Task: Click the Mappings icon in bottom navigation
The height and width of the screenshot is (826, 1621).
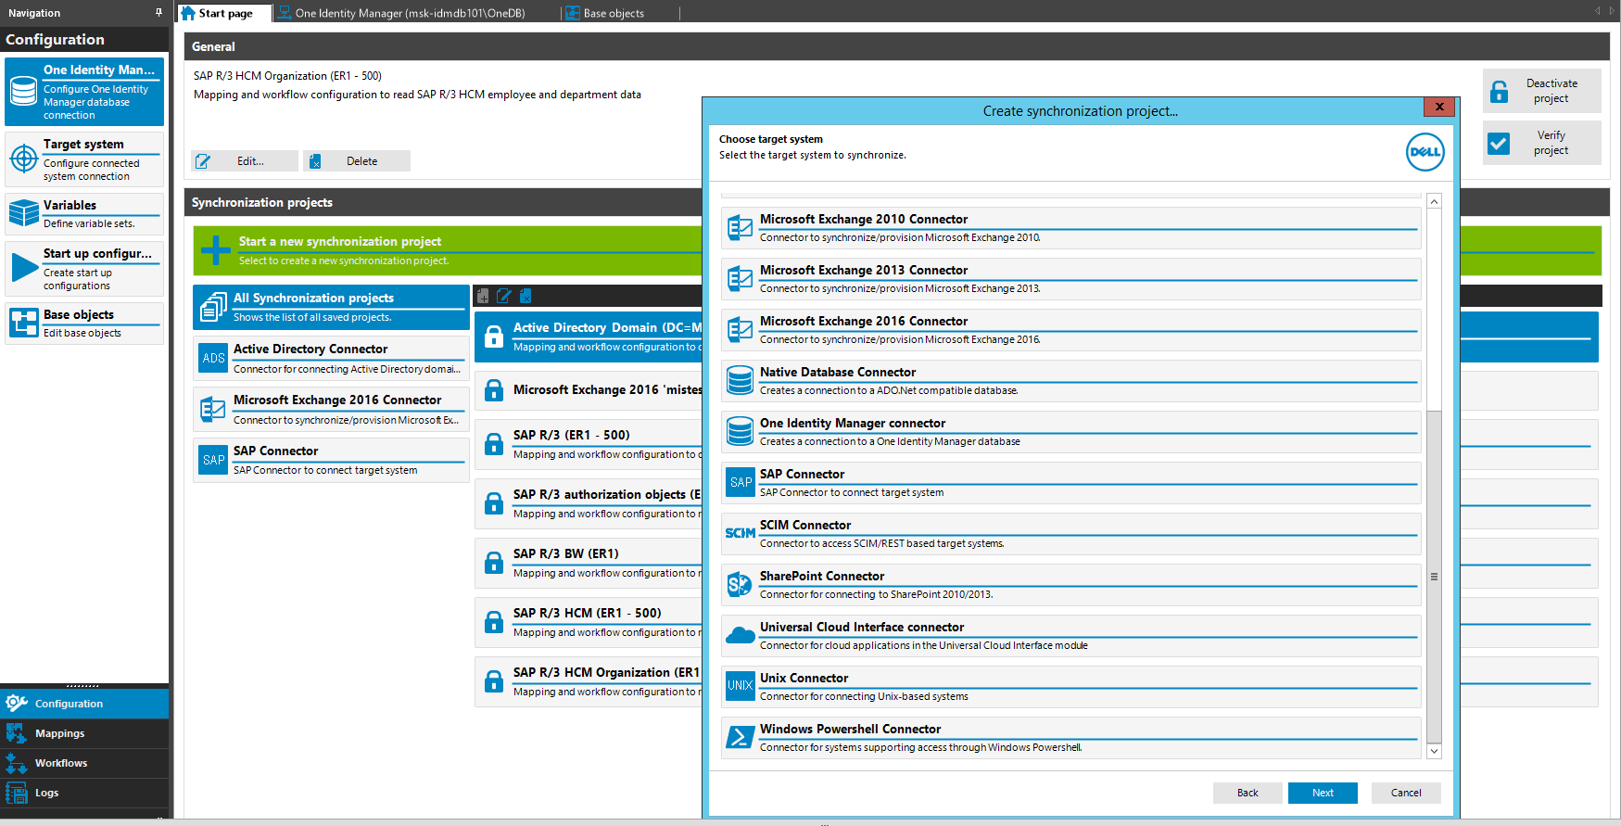Action: pos(17,733)
